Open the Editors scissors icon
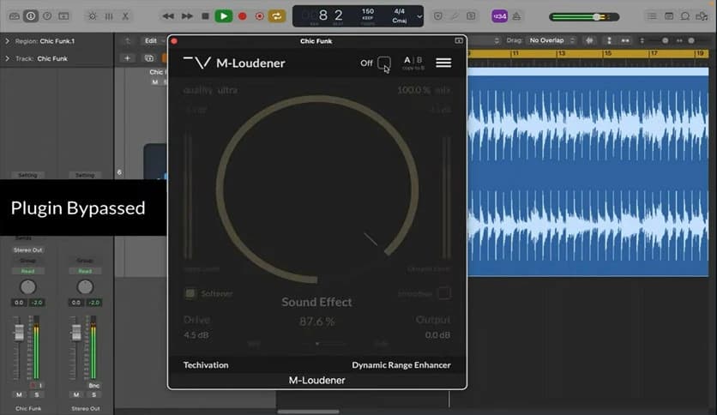This screenshot has width=717, height=415. point(125,16)
